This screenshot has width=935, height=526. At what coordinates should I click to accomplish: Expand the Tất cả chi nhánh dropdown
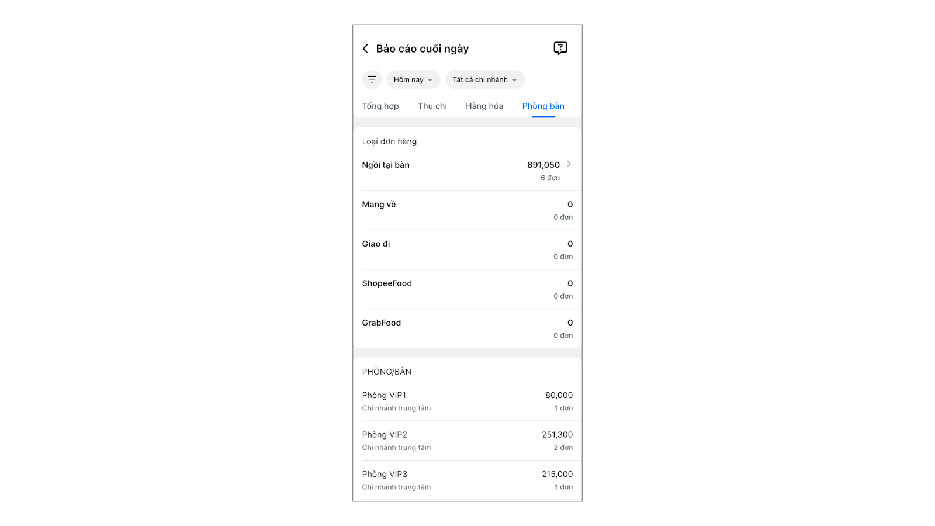click(484, 79)
